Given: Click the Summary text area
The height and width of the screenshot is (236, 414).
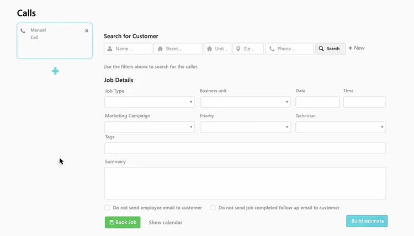Looking at the screenshot, I should pyautogui.click(x=245, y=183).
